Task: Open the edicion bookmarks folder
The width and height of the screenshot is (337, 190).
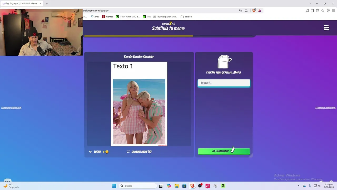Action: [x=186, y=17]
